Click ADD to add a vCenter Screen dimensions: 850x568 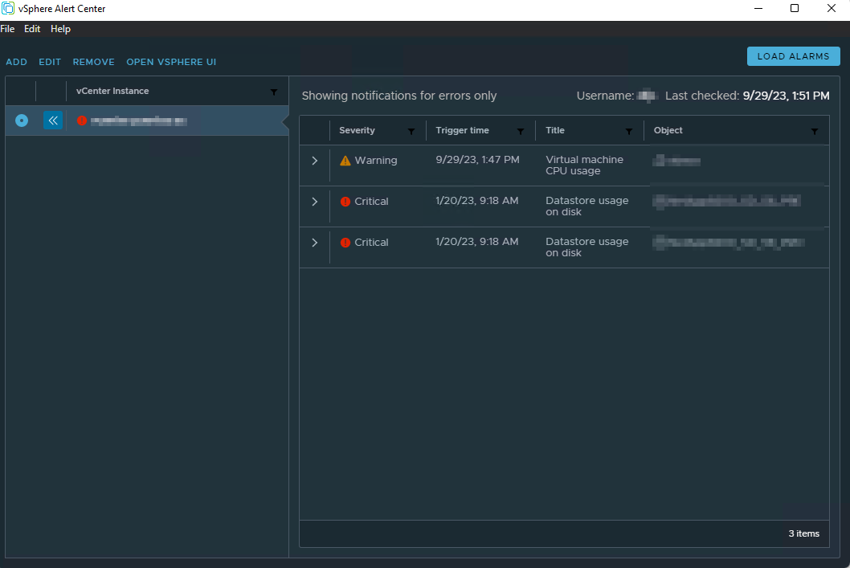[16, 62]
